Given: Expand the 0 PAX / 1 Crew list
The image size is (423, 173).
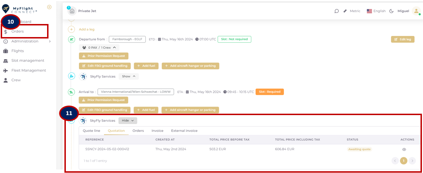Looking at the screenshot, I should 101,47.
